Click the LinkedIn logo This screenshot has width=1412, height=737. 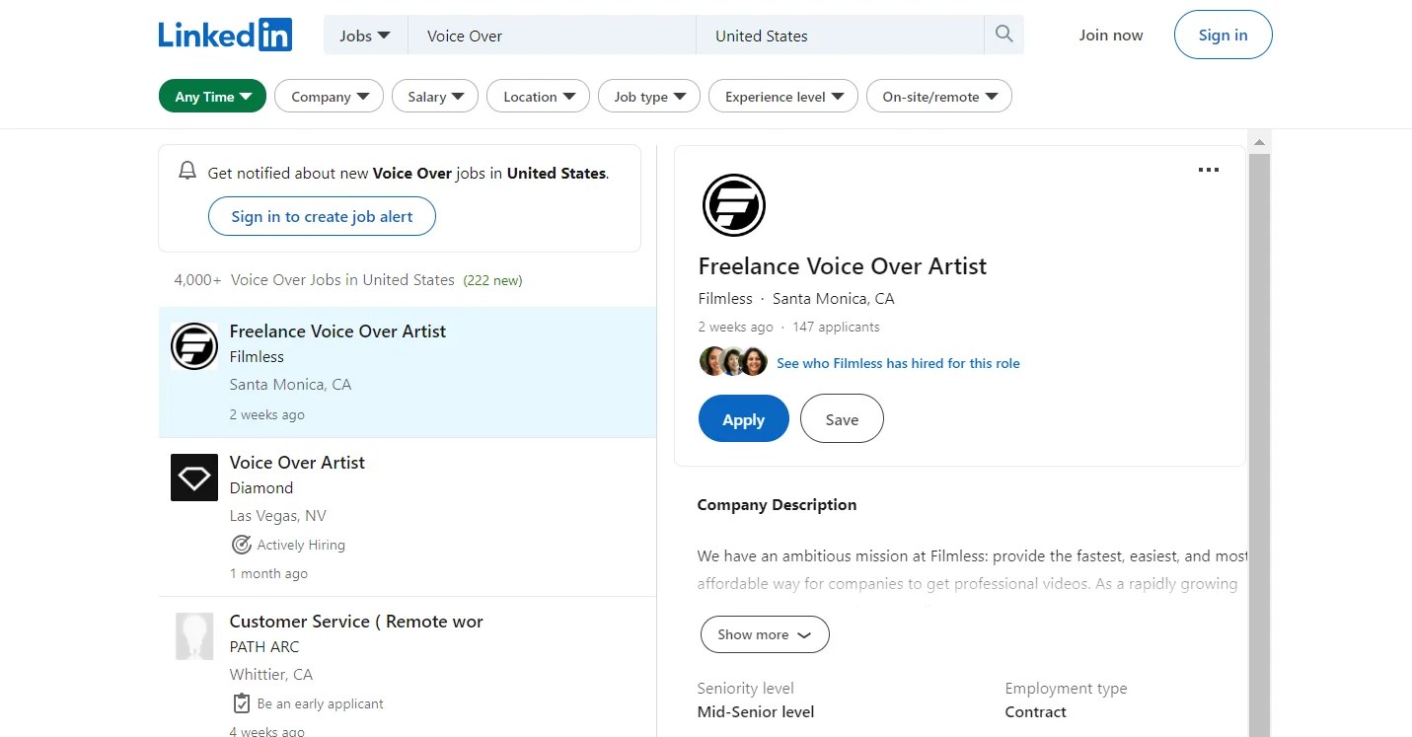tap(225, 35)
